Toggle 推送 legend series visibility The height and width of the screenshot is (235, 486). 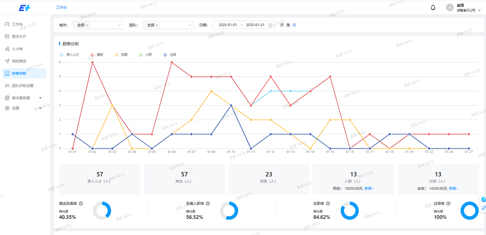96,55
